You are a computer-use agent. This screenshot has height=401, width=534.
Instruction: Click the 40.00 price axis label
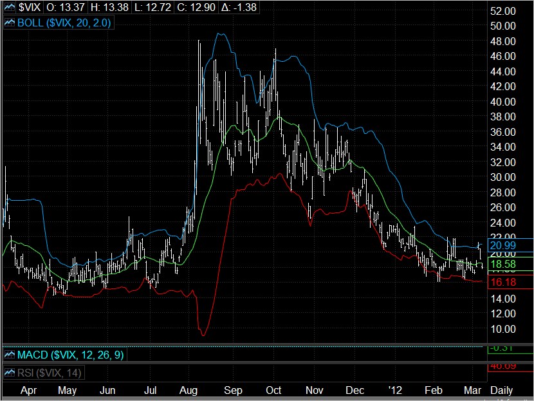point(502,102)
